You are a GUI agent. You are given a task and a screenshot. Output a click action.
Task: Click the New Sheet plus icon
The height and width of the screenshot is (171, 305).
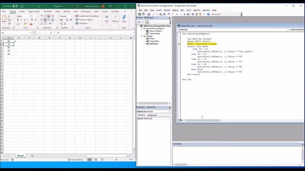pyautogui.click(x=32, y=155)
